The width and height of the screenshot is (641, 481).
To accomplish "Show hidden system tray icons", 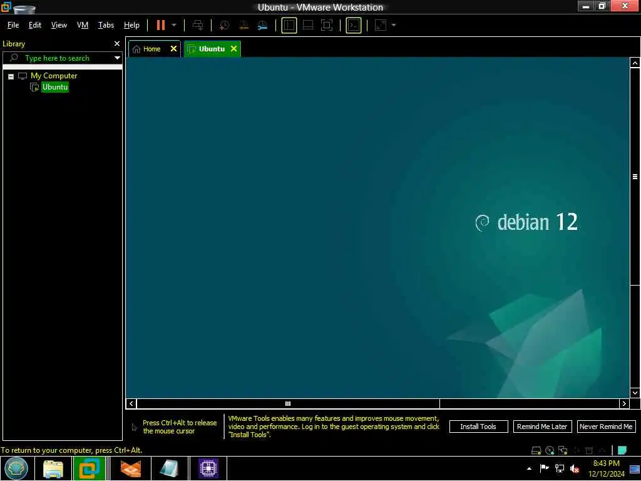I will coord(530,468).
